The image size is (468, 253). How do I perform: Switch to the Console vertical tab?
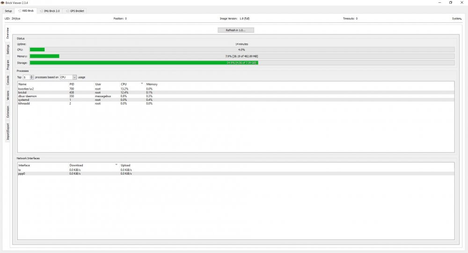(x=7, y=80)
